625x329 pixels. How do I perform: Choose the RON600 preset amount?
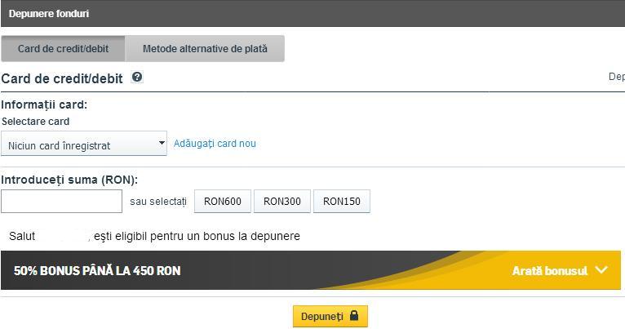pos(223,202)
